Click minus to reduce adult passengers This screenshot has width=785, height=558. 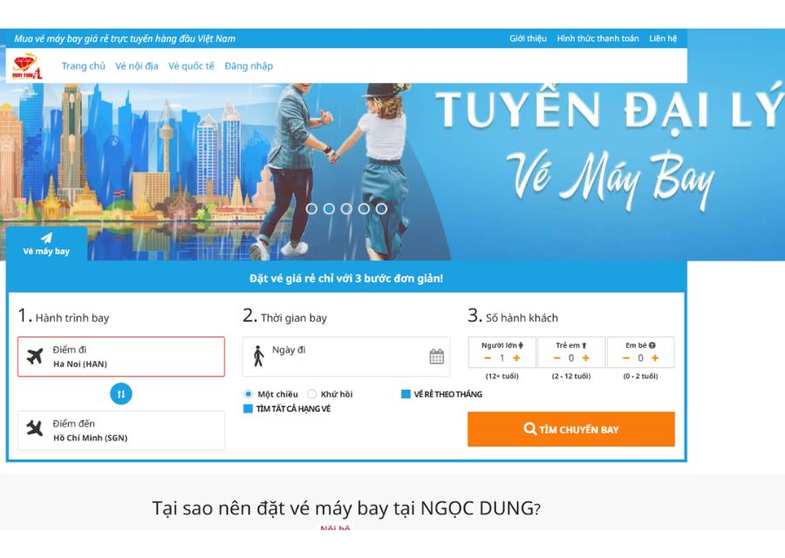coord(488,357)
